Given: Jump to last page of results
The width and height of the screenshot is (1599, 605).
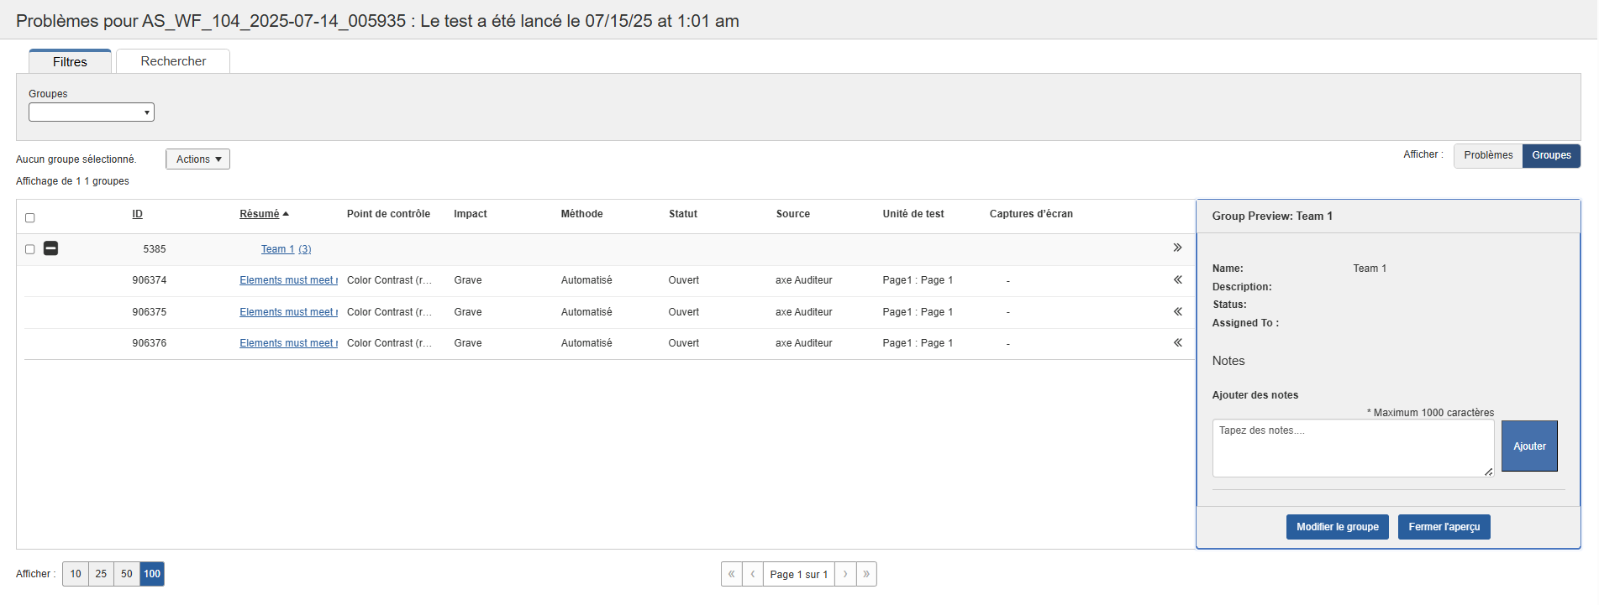Looking at the screenshot, I should (866, 574).
